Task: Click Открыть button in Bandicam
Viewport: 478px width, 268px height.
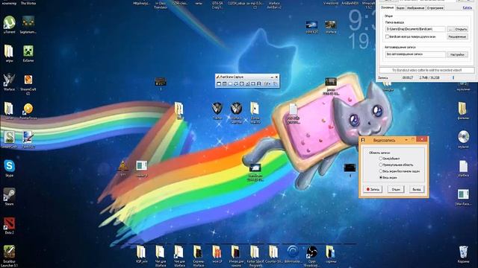Action: [x=461, y=29]
